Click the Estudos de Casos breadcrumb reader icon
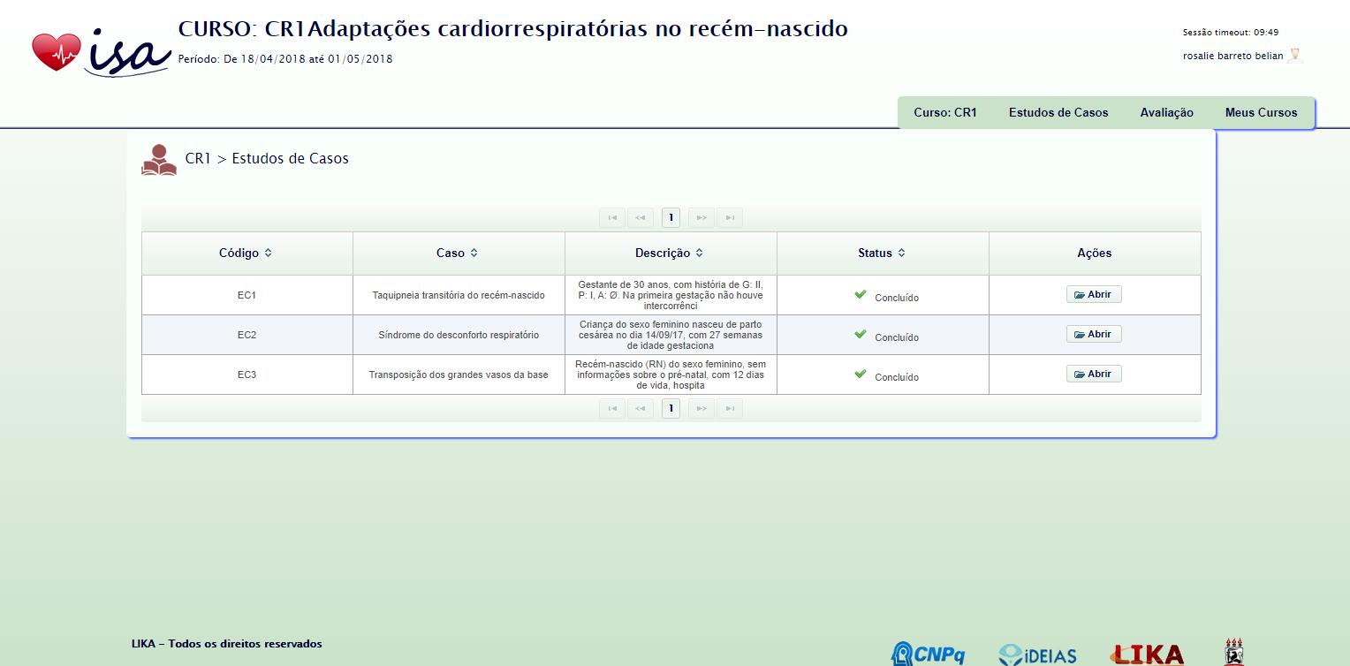1350x666 pixels. coord(159,160)
